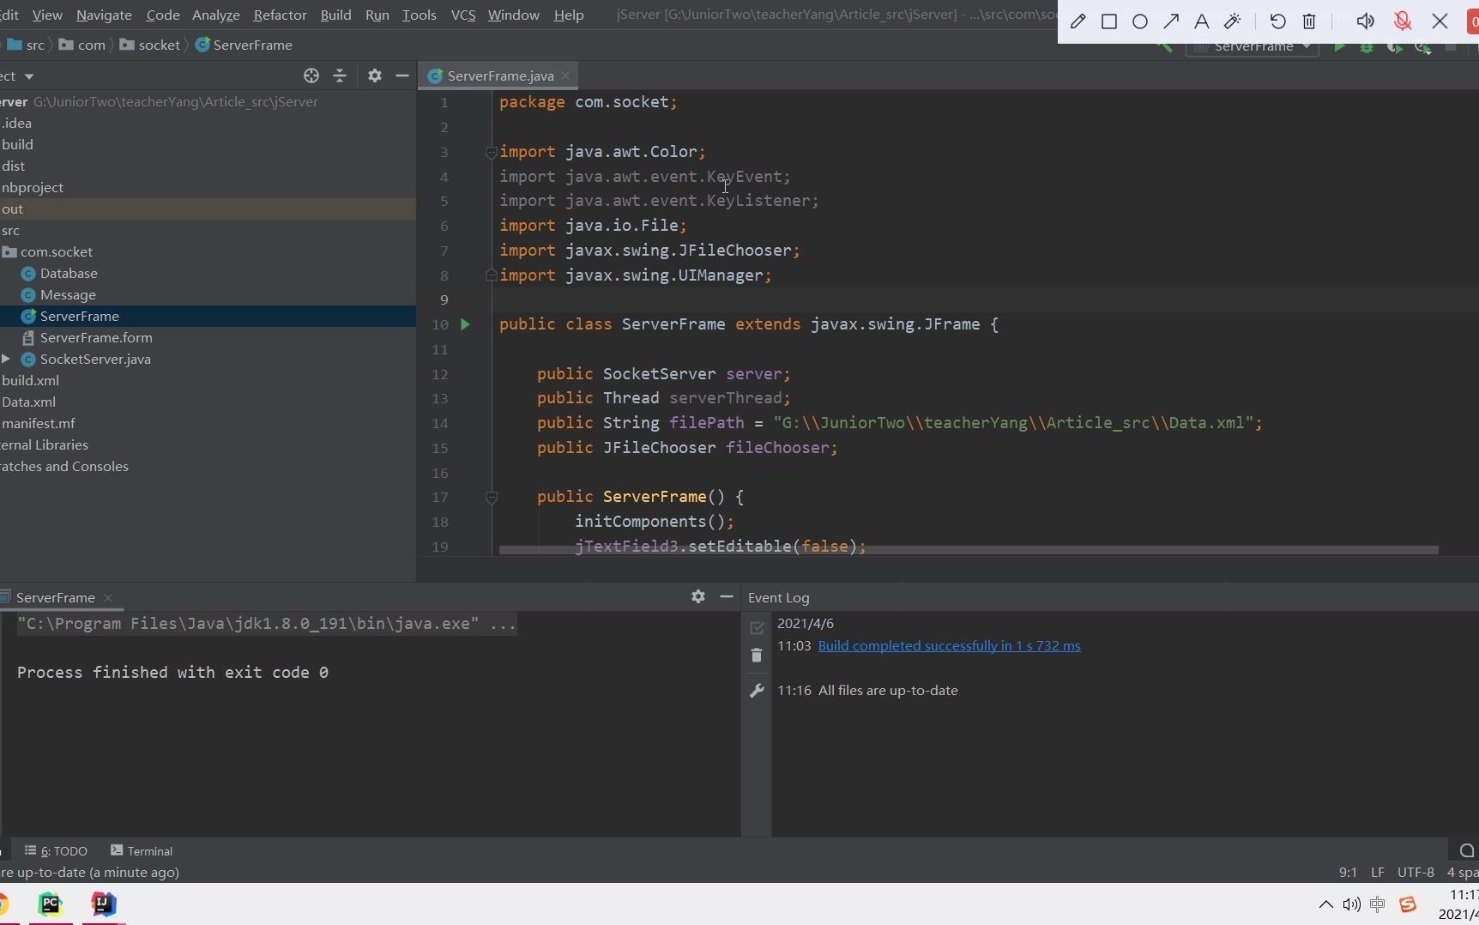The image size is (1479, 925).
Task: Open the Help menu
Action: click(569, 15)
